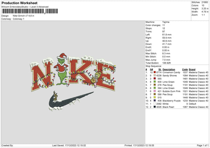
Task: Click the Machine value 'Tajima'
Action: tap(166, 22)
